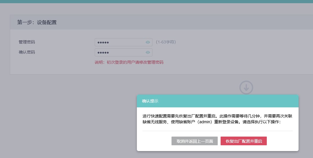Select the 第一步：设备配置 panel header

click(37, 22)
